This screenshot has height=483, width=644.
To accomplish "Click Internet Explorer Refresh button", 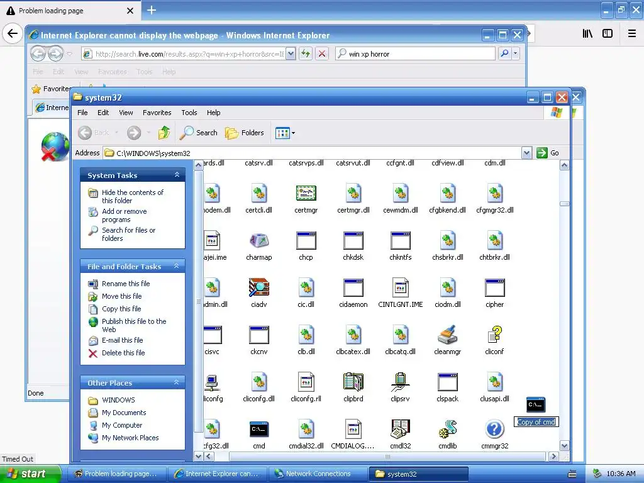I will [x=305, y=53].
